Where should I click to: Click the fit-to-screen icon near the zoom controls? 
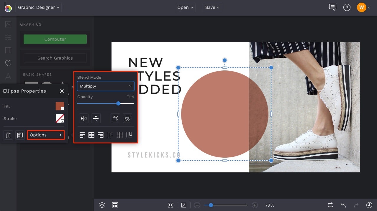click(x=171, y=205)
